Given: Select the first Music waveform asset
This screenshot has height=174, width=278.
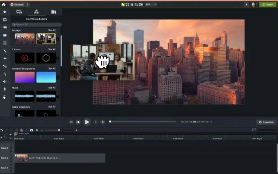Looking at the screenshot, I should (25, 96).
